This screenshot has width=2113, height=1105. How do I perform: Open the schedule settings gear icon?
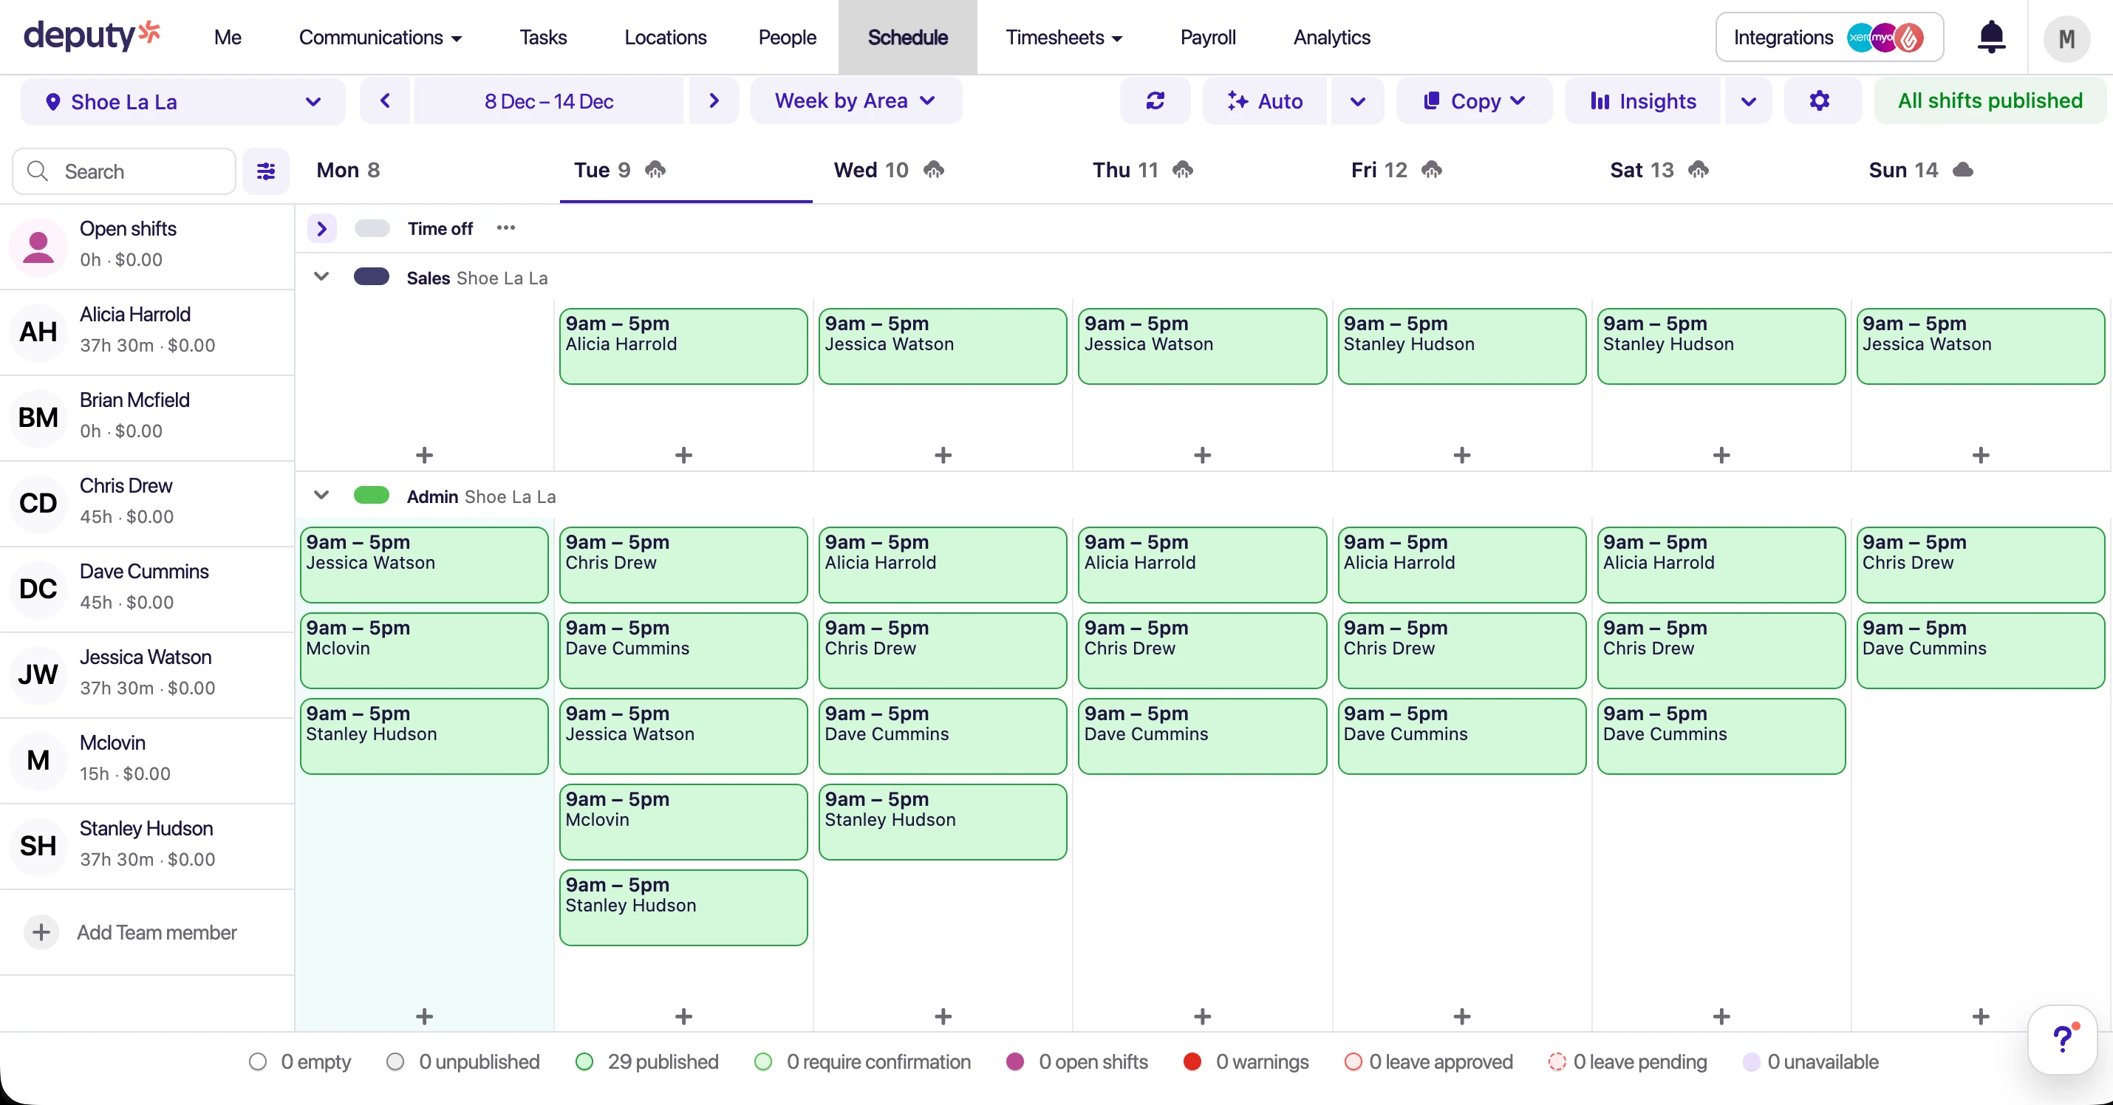[x=1821, y=101]
